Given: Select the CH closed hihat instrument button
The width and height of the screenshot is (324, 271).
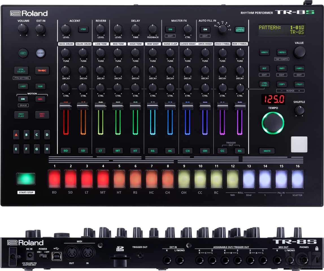Looking at the screenshot, I should coord(188,151).
